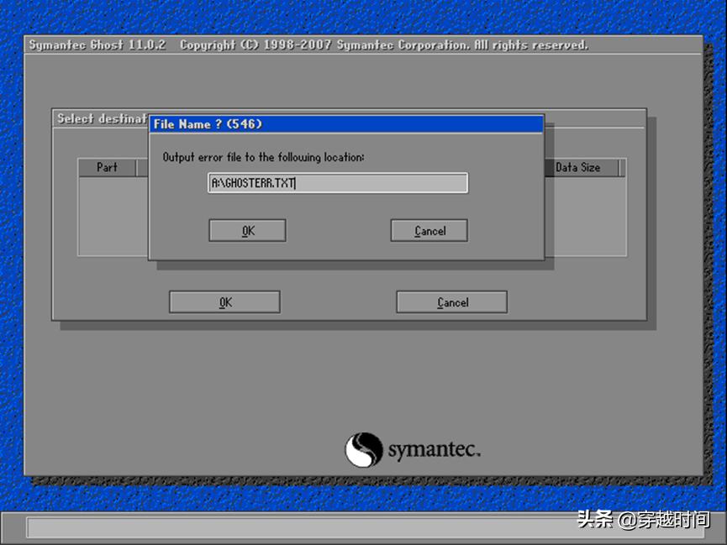This screenshot has height=545, width=727.
Task: Click the underlined O in the OK button
Action: click(x=243, y=230)
